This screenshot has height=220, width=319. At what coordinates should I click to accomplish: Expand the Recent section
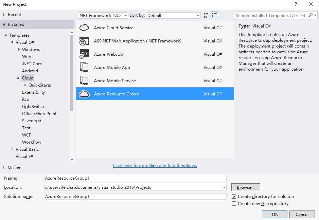click(4, 15)
